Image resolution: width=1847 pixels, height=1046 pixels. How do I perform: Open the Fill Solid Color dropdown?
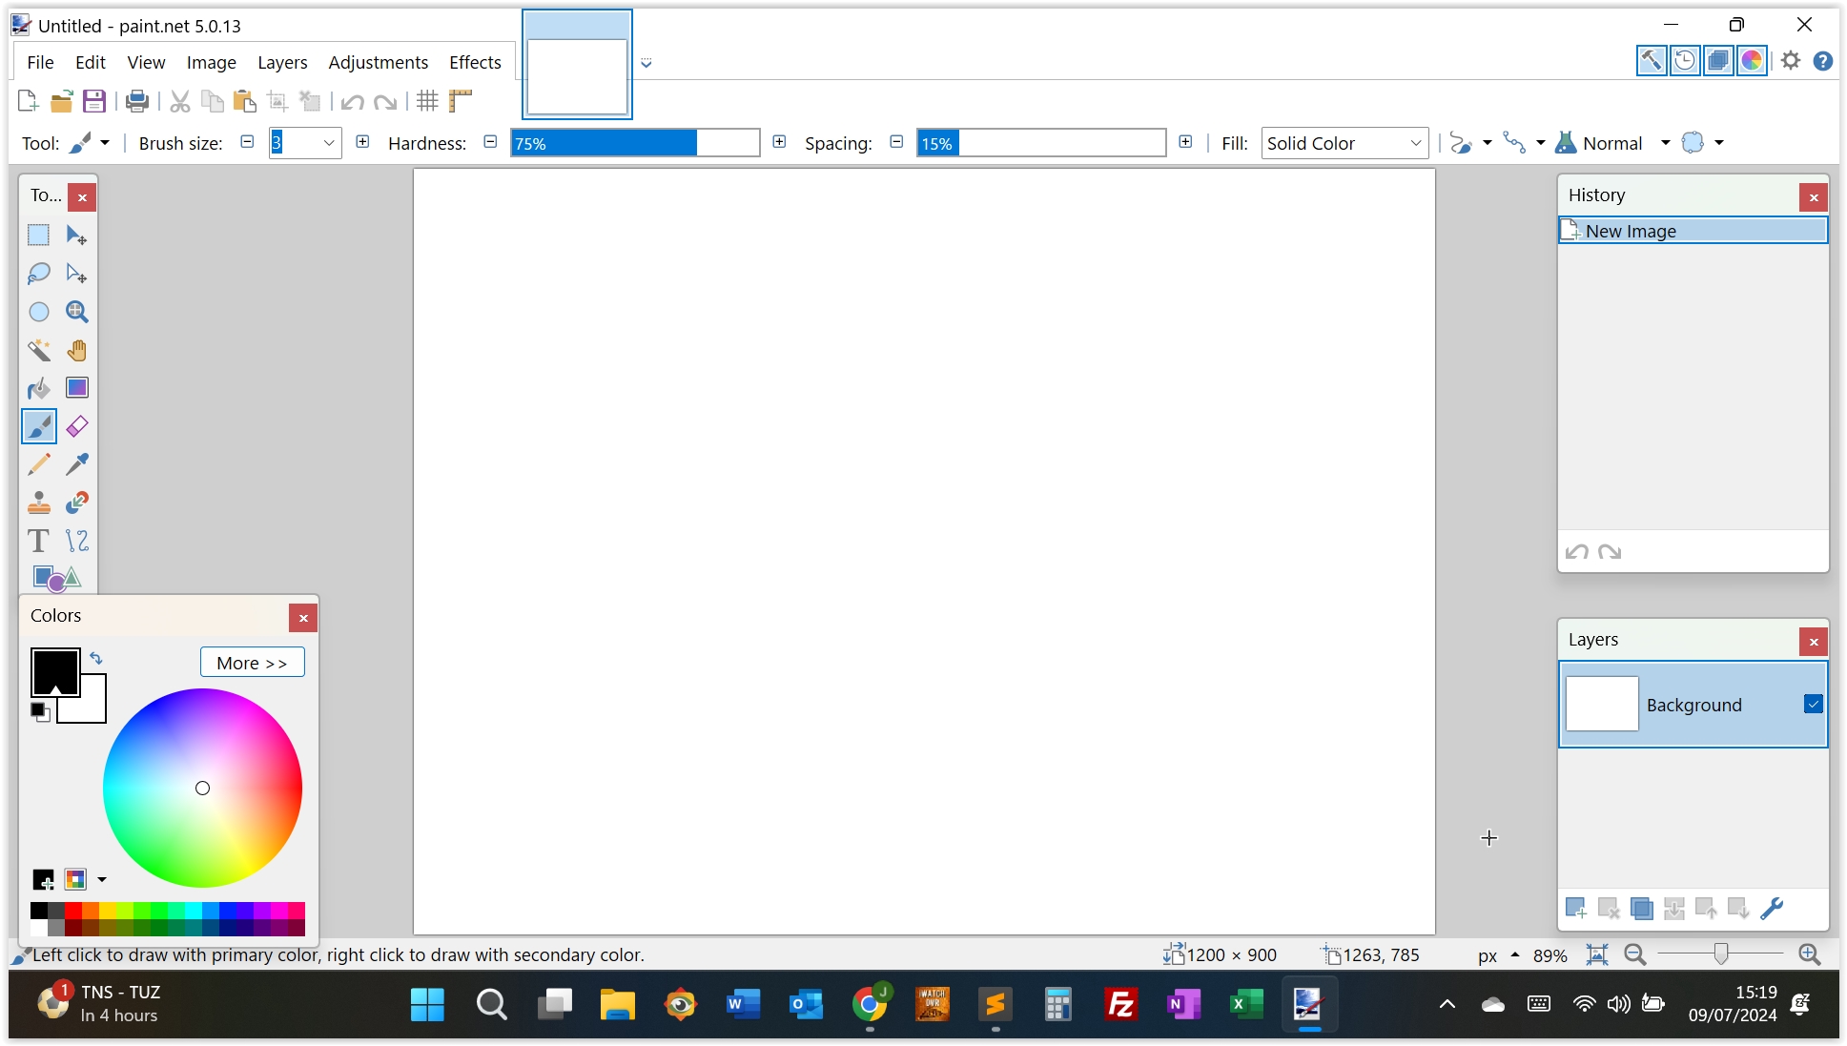[x=1344, y=143]
